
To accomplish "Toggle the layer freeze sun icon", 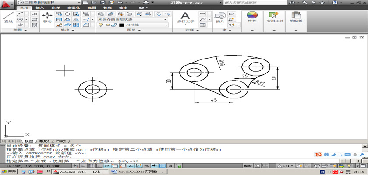I will [x=106, y=25].
